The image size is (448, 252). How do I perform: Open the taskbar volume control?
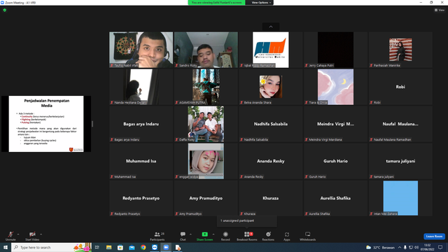(416, 247)
